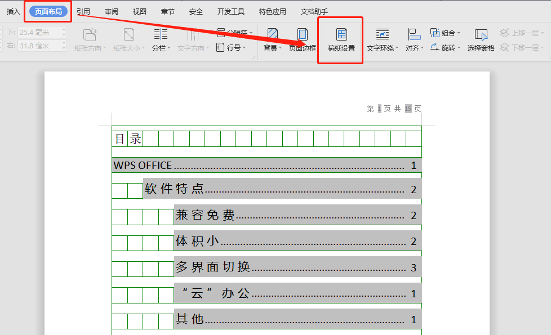Expand the 下移一层 send backward dropdown
This screenshot has width=551, height=335.
(x=542, y=47)
